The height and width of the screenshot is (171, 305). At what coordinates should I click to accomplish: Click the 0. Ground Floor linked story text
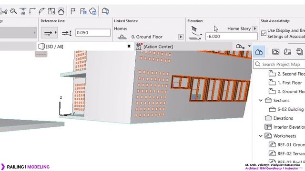[147, 37]
